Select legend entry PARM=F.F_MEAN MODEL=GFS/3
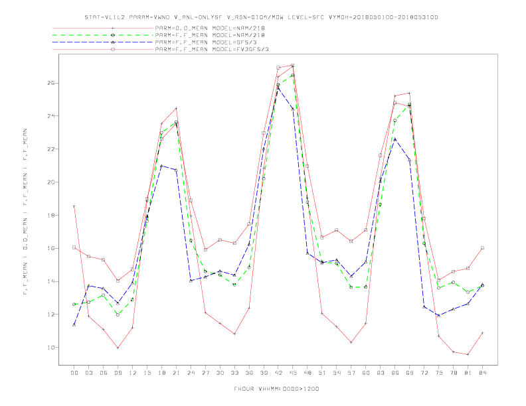The image size is (526, 406). 206,42
